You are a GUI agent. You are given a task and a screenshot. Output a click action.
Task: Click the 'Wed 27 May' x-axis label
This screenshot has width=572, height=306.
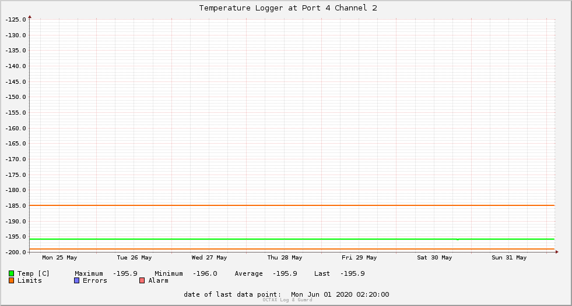(209, 258)
